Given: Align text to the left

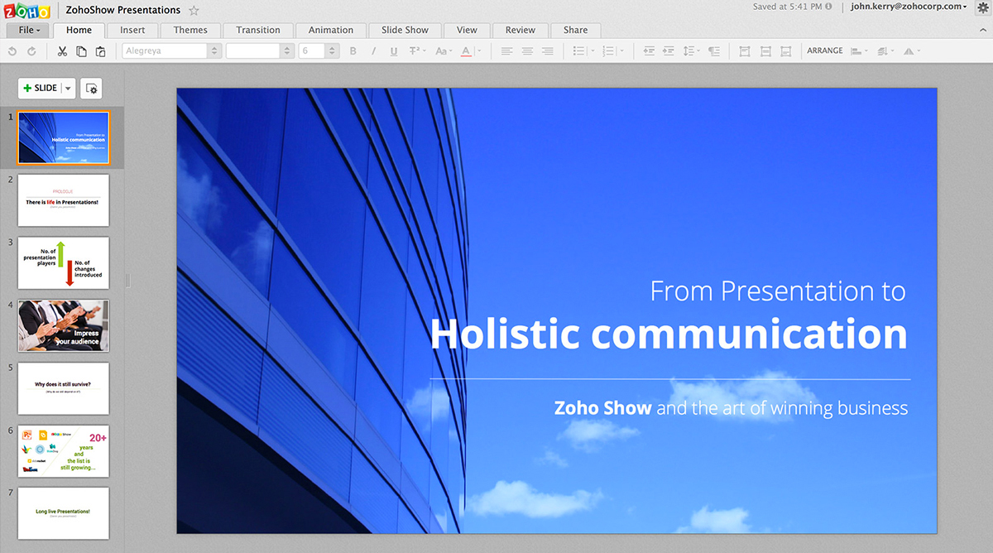Looking at the screenshot, I should (x=506, y=51).
